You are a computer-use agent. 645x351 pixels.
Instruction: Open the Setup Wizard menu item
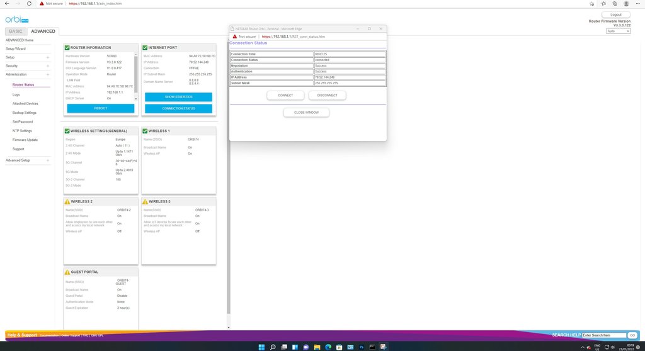point(16,48)
